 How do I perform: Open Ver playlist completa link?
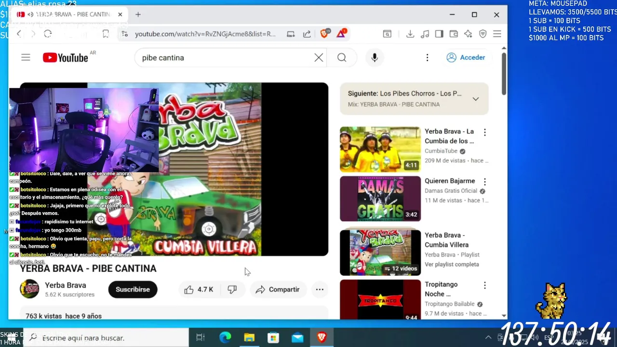tap(452, 264)
